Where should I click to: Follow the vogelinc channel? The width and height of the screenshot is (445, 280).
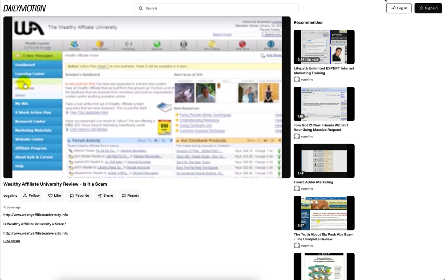(31, 195)
